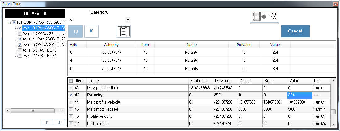Uncheck item 43 Polarity row checkbox
Viewport: 340px width, 131px height.
tap(71, 95)
